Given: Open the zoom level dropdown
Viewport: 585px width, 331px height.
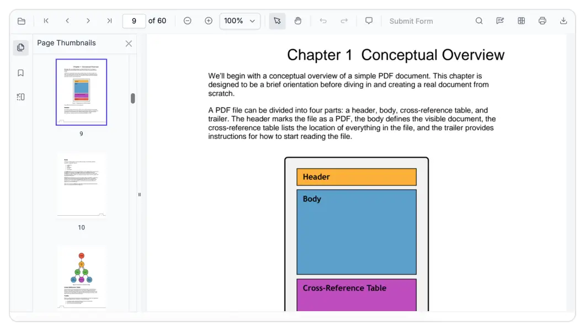Looking at the screenshot, I should tap(240, 20).
